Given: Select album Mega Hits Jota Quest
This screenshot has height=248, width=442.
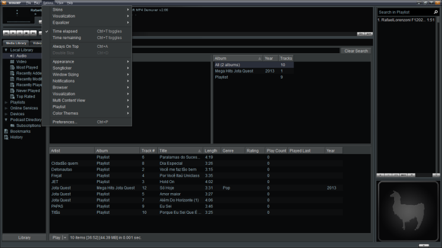Looking at the screenshot, I should [x=253, y=71].
